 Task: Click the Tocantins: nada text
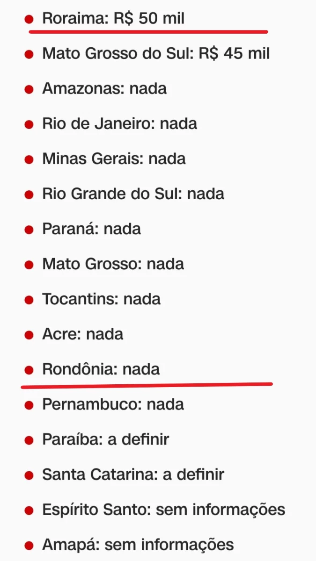coord(101,299)
